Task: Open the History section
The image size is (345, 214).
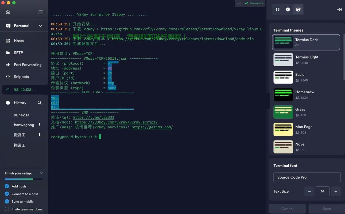Action: 20,103
